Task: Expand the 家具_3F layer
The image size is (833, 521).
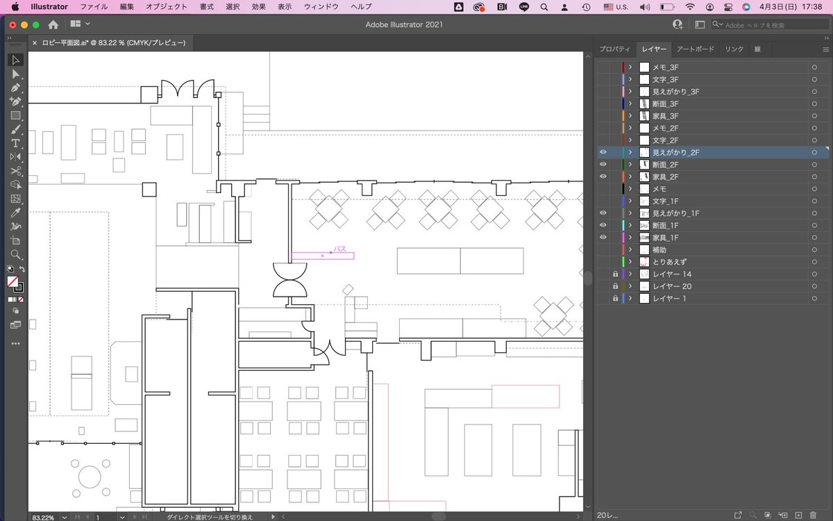Action: click(x=630, y=116)
